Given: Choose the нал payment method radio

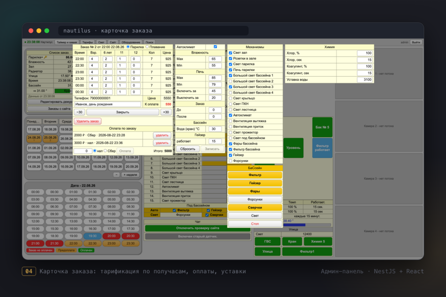Looking at the screenshot, I should [95, 151].
